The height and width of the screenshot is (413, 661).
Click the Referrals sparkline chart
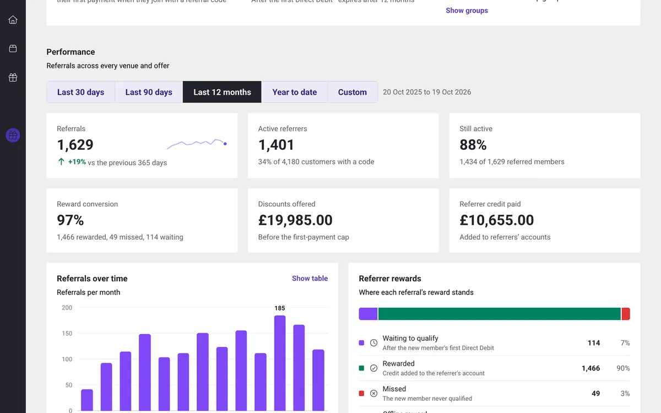coord(197,143)
